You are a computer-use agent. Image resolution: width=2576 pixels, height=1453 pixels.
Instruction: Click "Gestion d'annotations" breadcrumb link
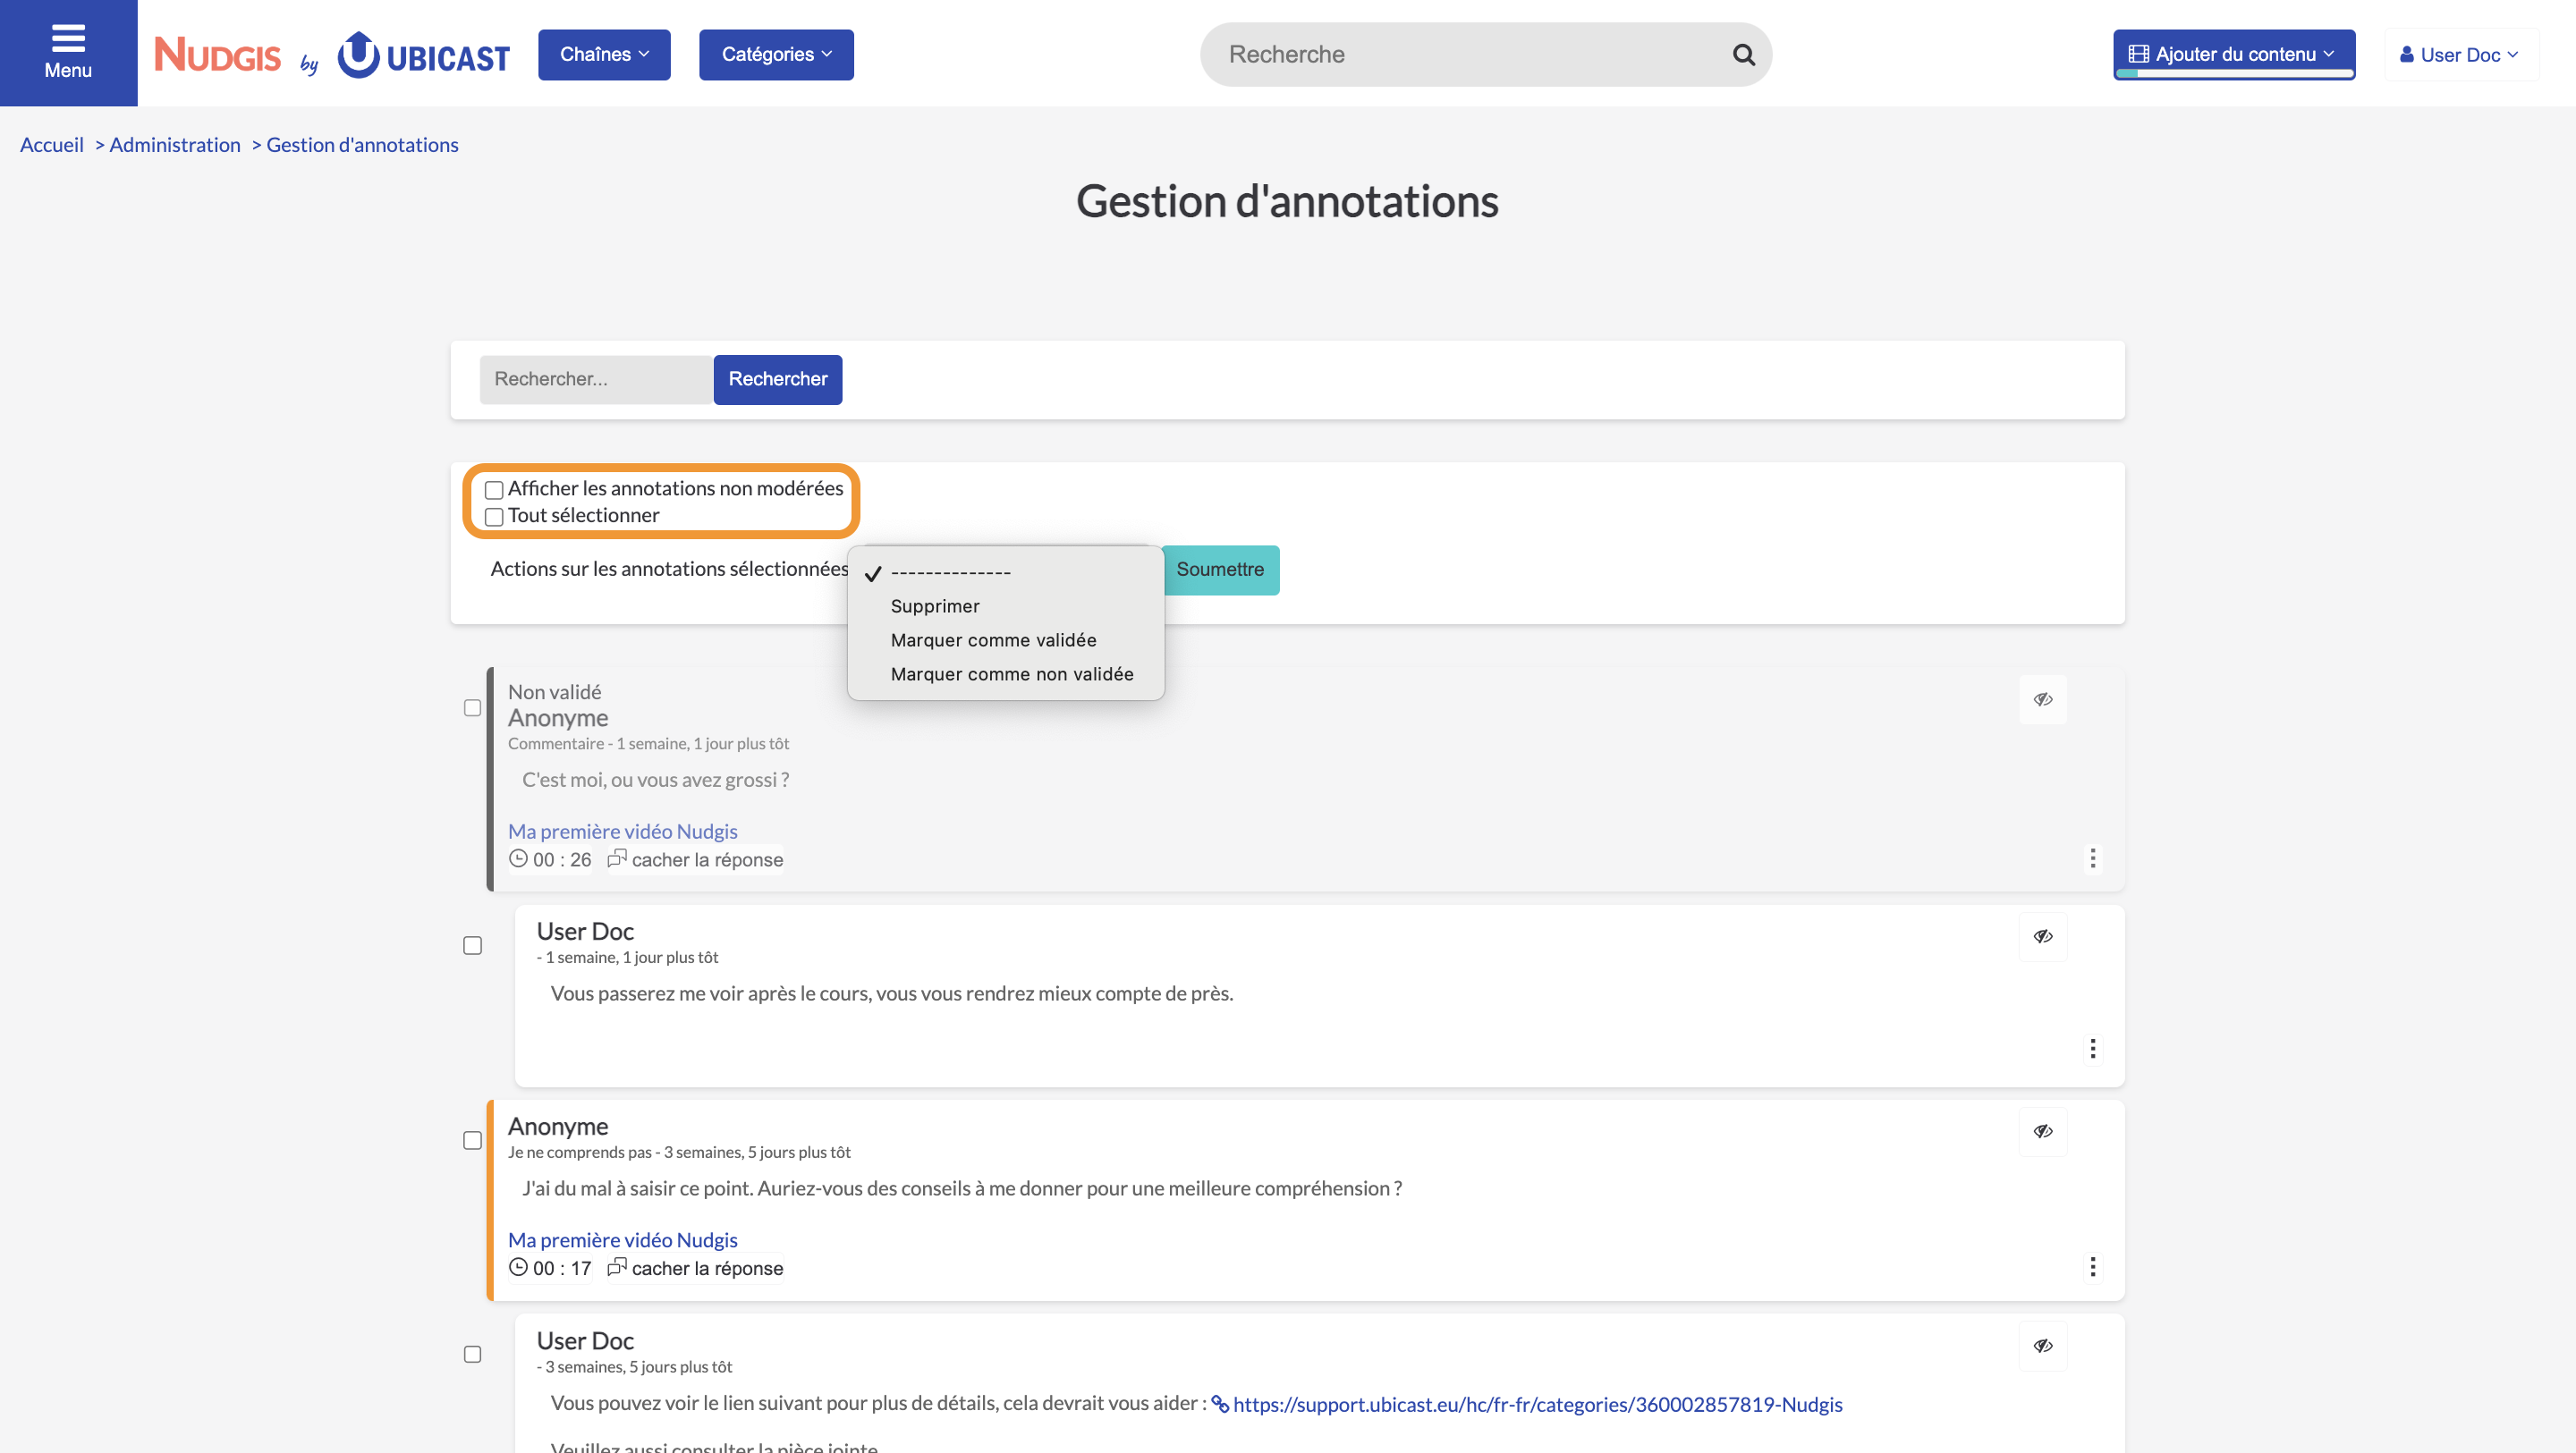tap(362, 145)
